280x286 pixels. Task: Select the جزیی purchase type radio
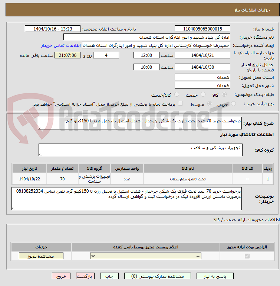(233, 104)
